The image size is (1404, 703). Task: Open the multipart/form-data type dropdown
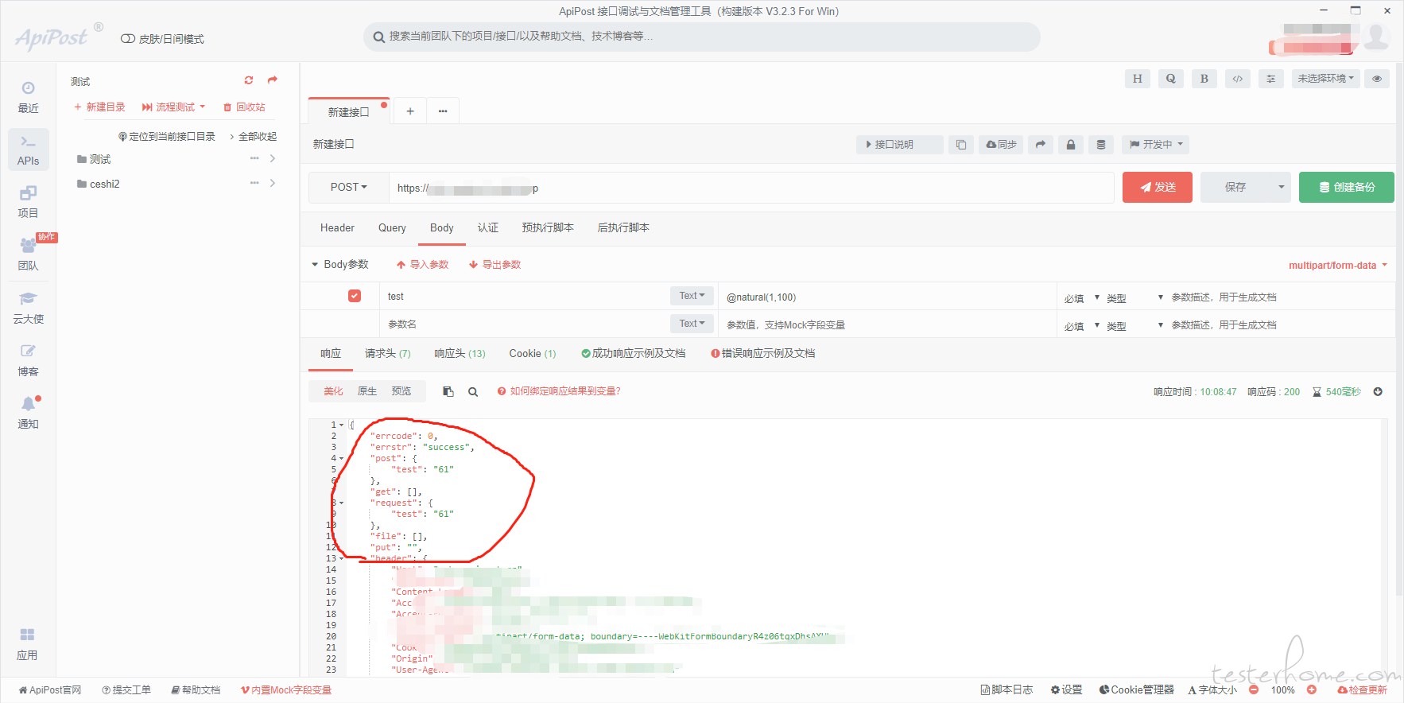[x=1338, y=266]
